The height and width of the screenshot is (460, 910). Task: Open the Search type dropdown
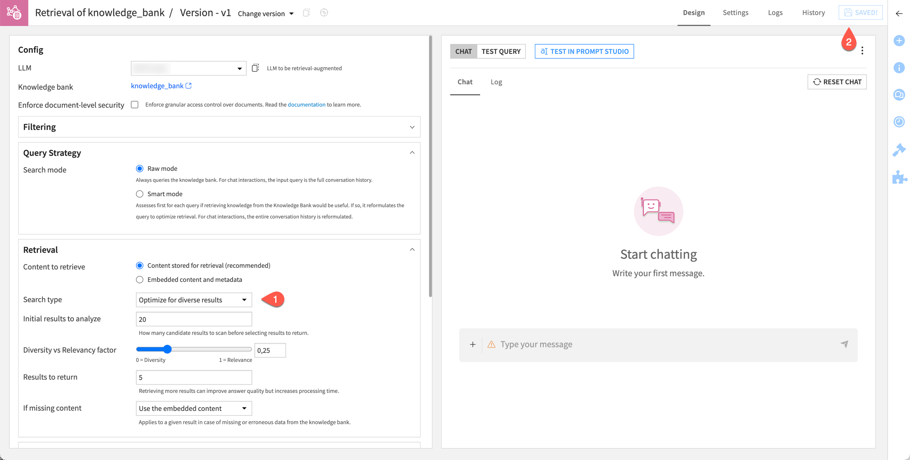coord(194,300)
